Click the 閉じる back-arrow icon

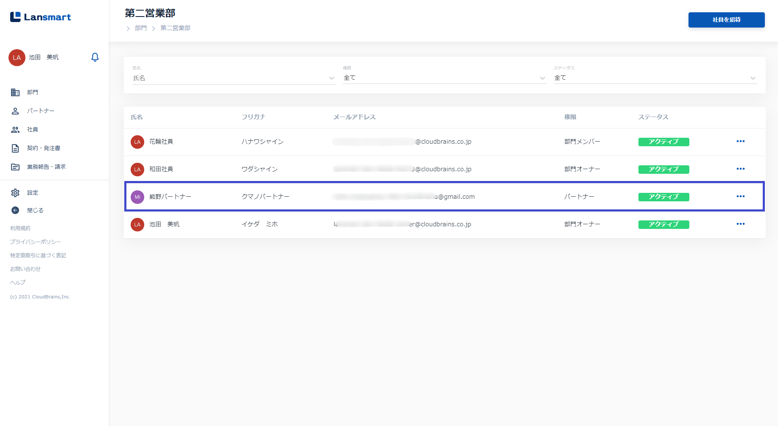click(15, 210)
